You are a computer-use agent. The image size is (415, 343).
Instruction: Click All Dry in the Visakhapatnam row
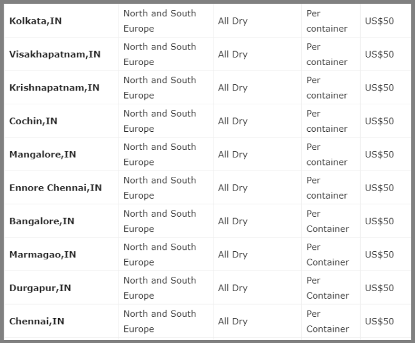[233, 54]
